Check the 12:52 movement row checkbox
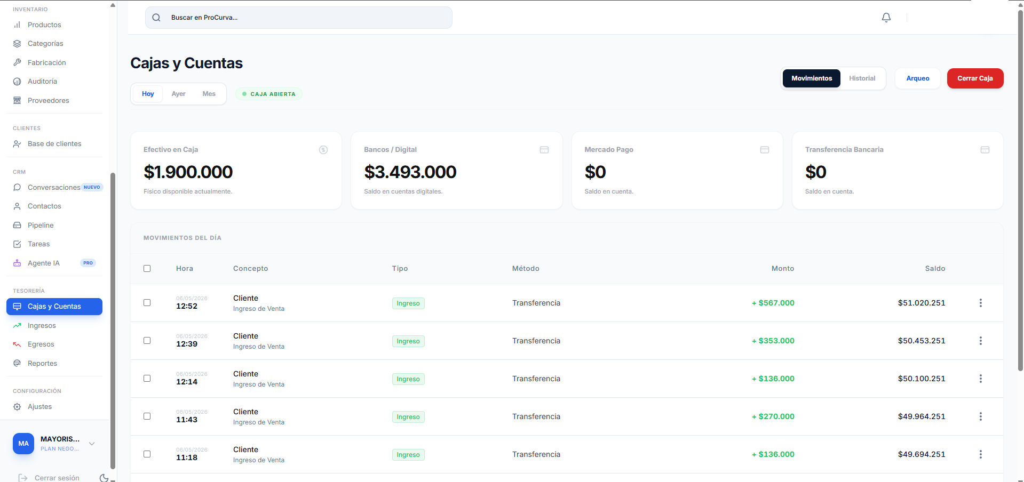The height and width of the screenshot is (482, 1024). (147, 303)
